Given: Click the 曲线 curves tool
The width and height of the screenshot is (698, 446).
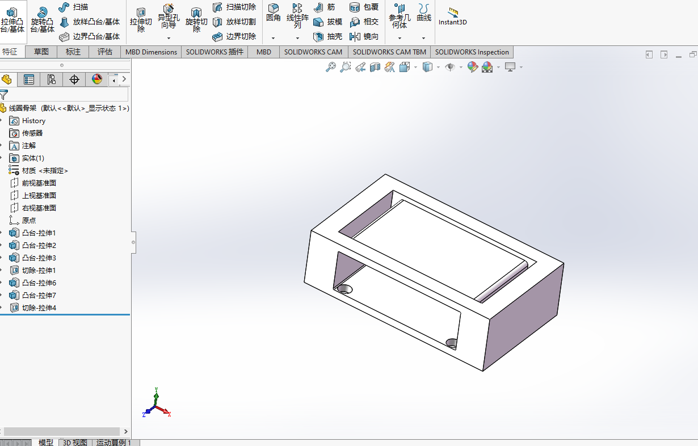Looking at the screenshot, I should point(424,12).
